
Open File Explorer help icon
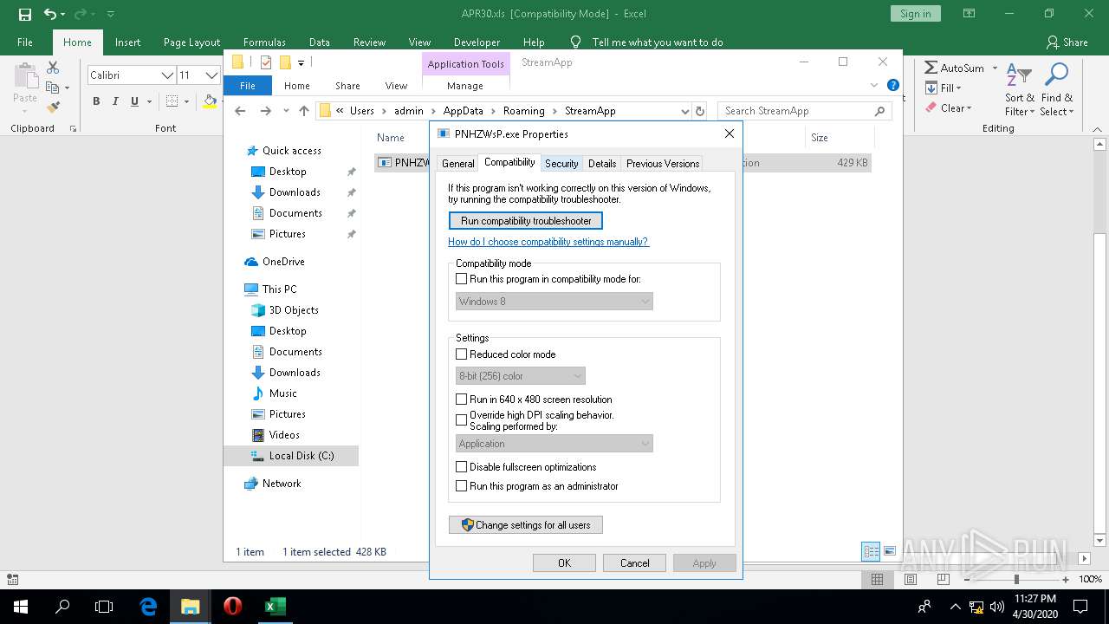893,85
